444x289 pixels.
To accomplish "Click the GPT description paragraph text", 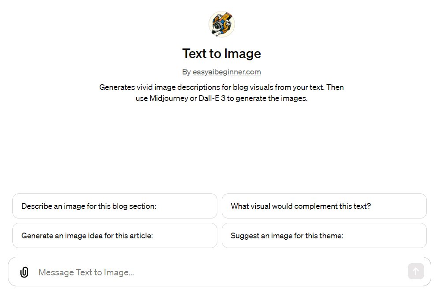I will (222, 93).
